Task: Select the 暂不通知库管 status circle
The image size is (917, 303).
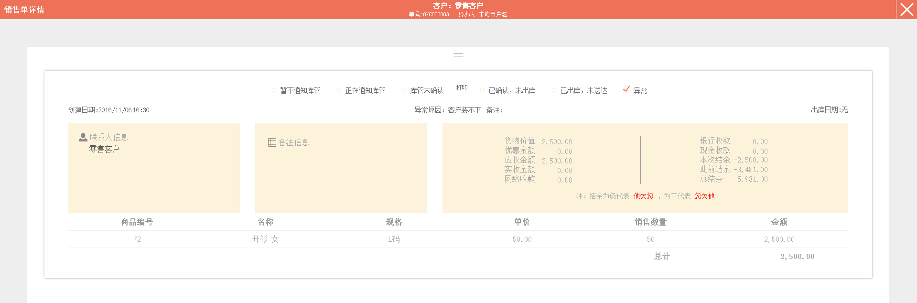Action: click(x=274, y=90)
